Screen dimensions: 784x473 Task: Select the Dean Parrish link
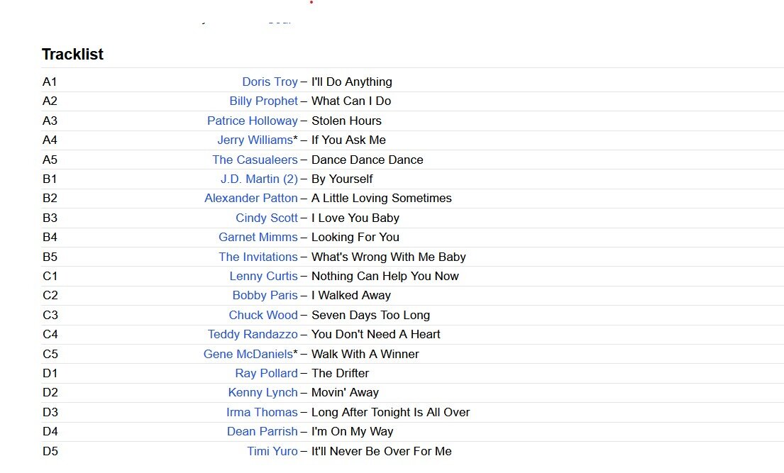pyautogui.click(x=263, y=431)
